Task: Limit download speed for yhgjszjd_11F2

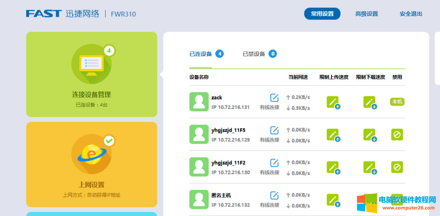Action: [370, 167]
